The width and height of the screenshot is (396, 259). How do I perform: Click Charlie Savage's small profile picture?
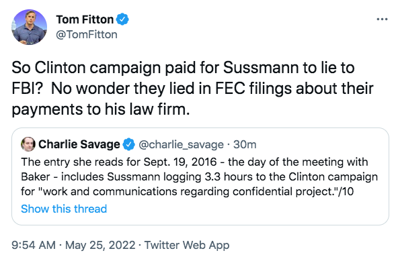click(x=28, y=144)
